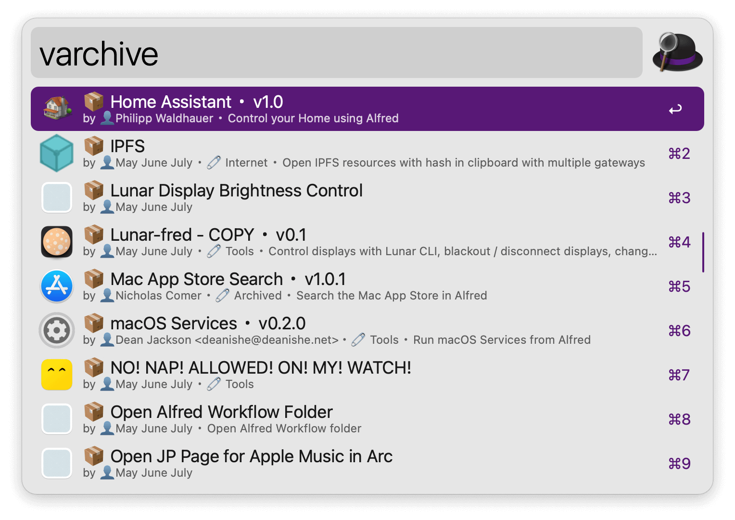This screenshot has height=520, width=735.
Task: Choose Lunar Display Brightness Control result
Action: coord(367,197)
